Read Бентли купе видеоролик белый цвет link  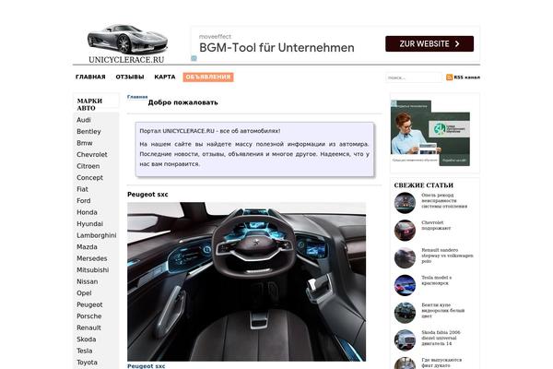pyautogui.click(x=443, y=311)
